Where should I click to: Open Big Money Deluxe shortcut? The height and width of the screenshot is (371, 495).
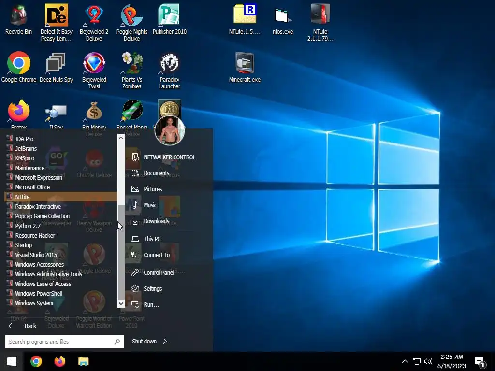(x=94, y=116)
